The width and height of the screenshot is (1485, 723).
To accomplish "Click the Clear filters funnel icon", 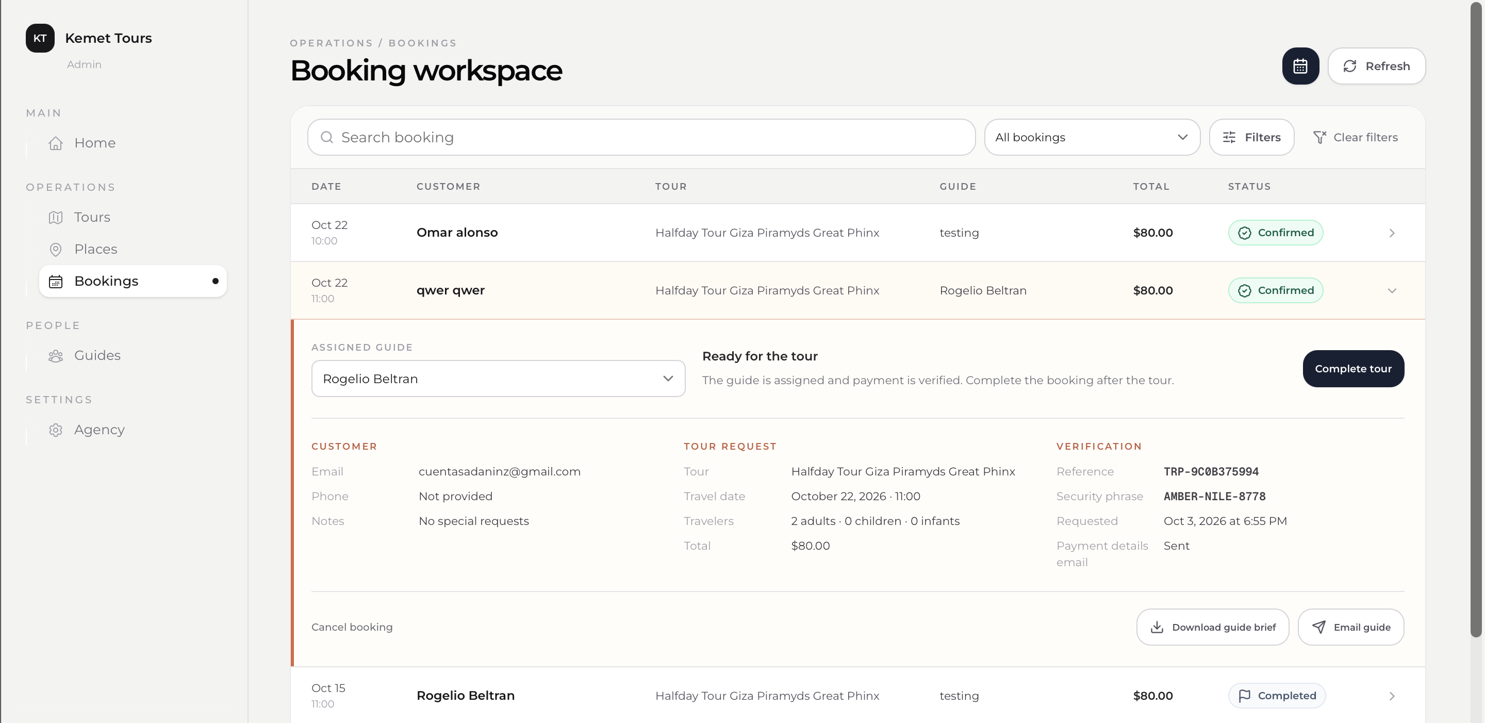I will coord(1319,137).
